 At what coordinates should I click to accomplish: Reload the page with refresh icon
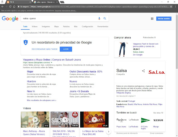10,7
